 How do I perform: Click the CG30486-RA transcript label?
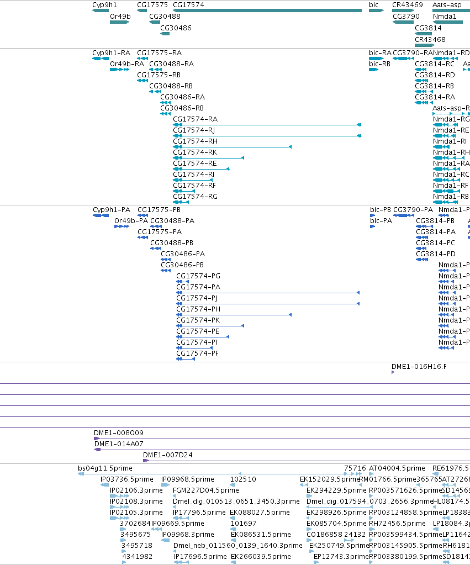pyautogui.click(x=182, y=97)
